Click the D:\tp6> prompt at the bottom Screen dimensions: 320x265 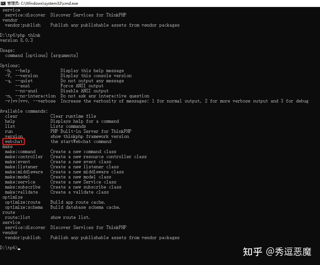pos(8,248)
